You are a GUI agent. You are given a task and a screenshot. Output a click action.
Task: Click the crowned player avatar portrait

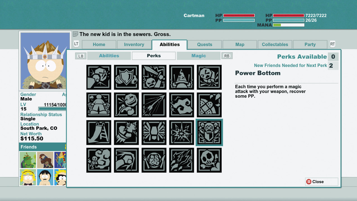(x=45, y=61)
